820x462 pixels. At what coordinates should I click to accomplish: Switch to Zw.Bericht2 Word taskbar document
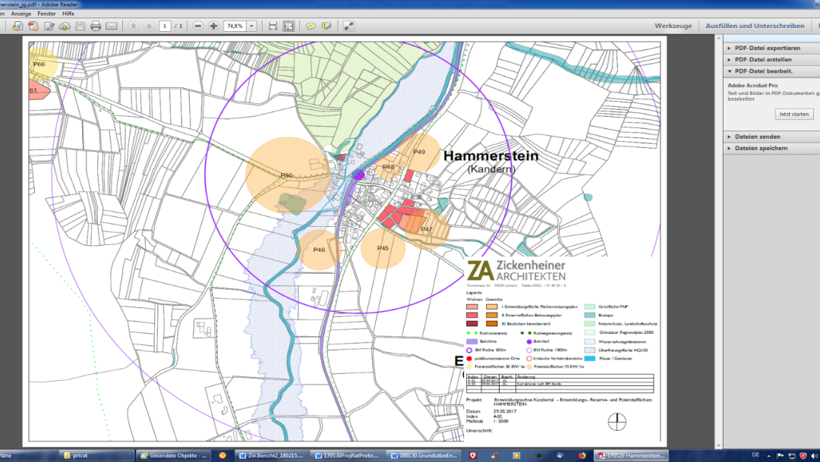pos(271,456)
